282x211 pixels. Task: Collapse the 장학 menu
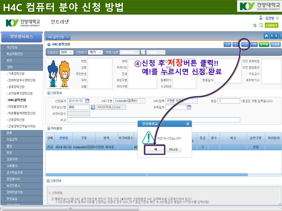point(21,67)
